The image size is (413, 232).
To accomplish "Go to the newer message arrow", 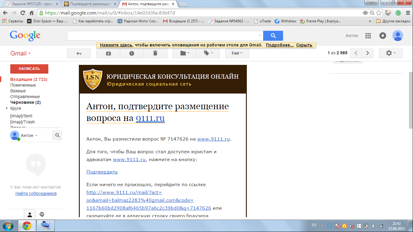I will tap(356, 53).
